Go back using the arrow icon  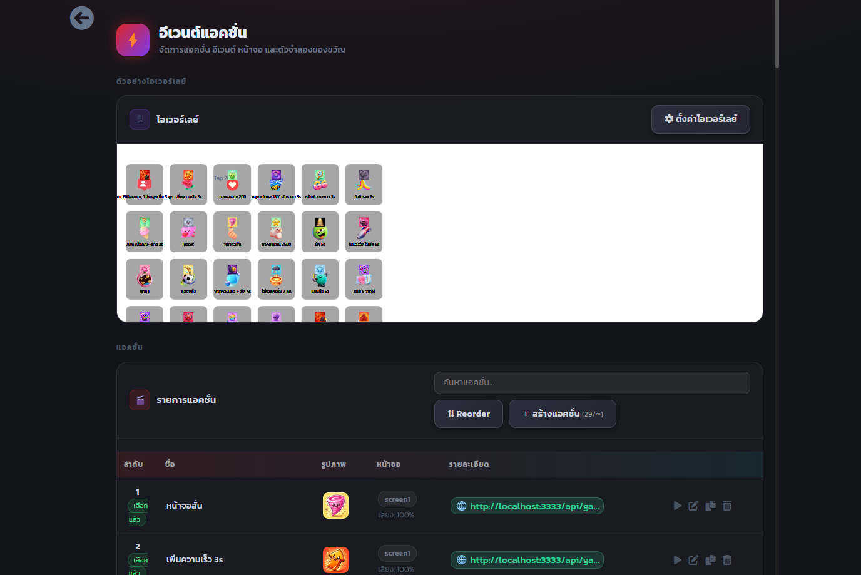(x=82, y=18)
